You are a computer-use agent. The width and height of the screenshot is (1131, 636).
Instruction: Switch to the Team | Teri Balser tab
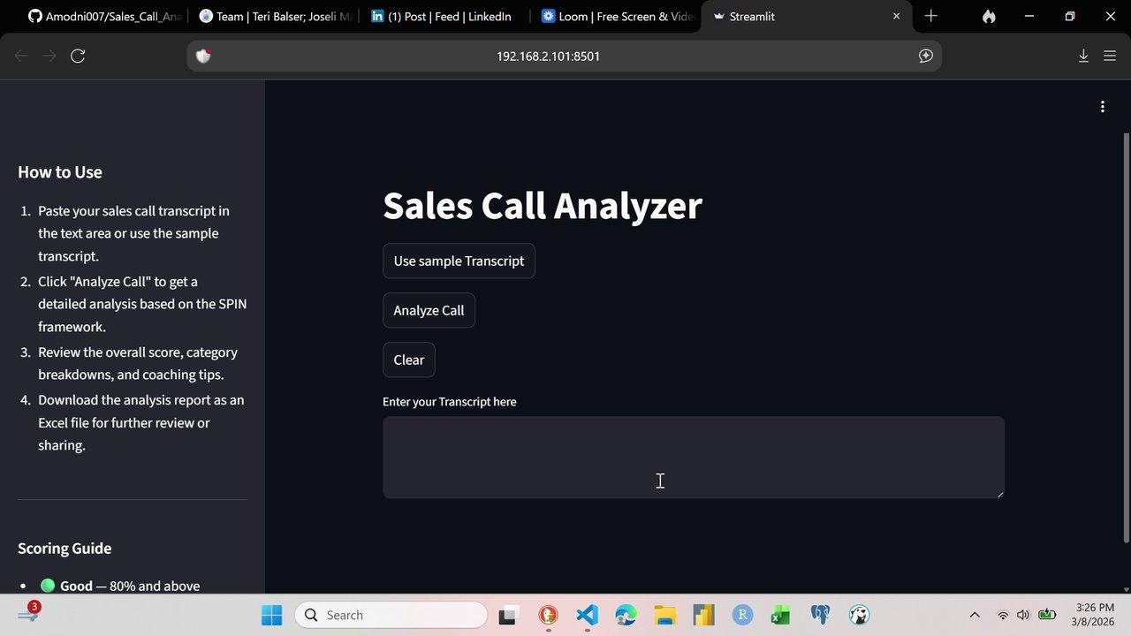[276, 16]
